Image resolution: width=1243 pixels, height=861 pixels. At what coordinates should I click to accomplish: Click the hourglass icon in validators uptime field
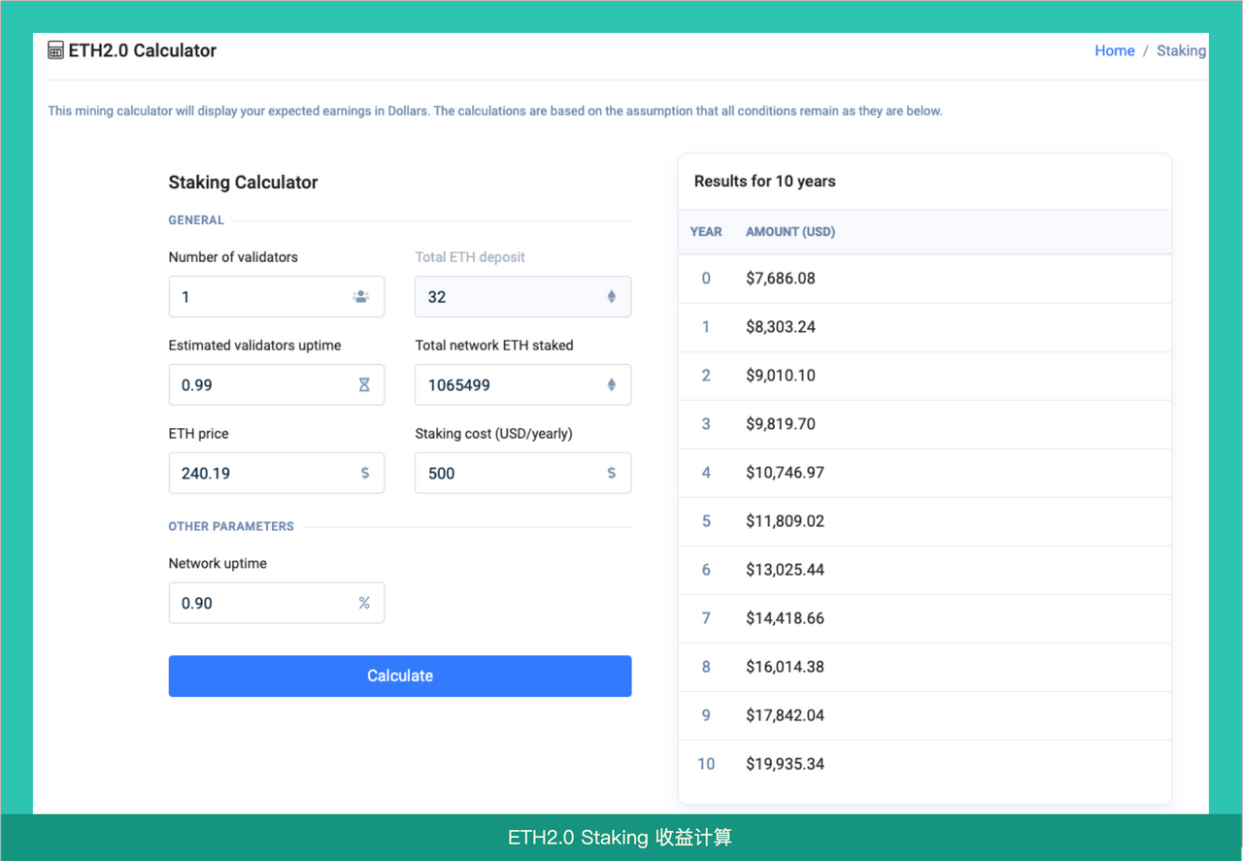click(364, 385)
